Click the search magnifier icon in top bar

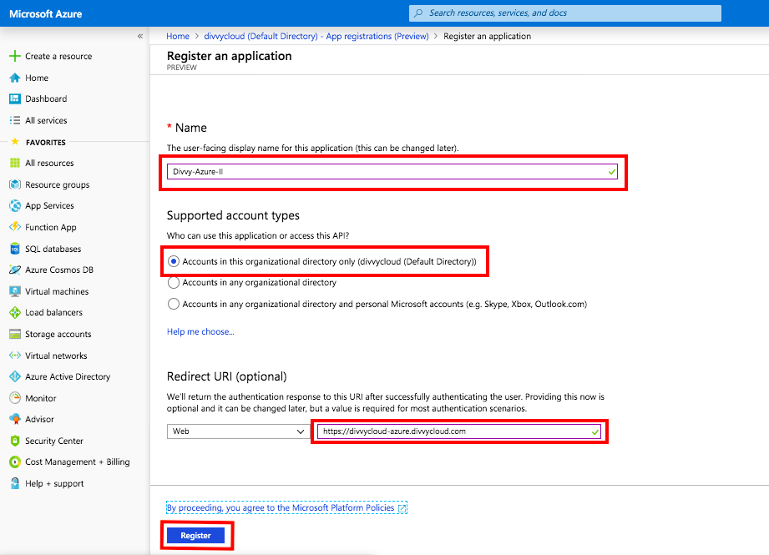coord(418,13)
